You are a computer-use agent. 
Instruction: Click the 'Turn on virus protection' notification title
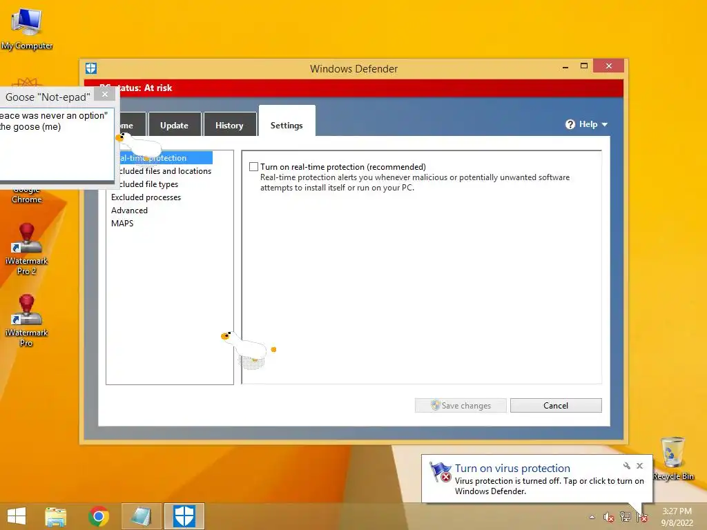pos(512,469)
